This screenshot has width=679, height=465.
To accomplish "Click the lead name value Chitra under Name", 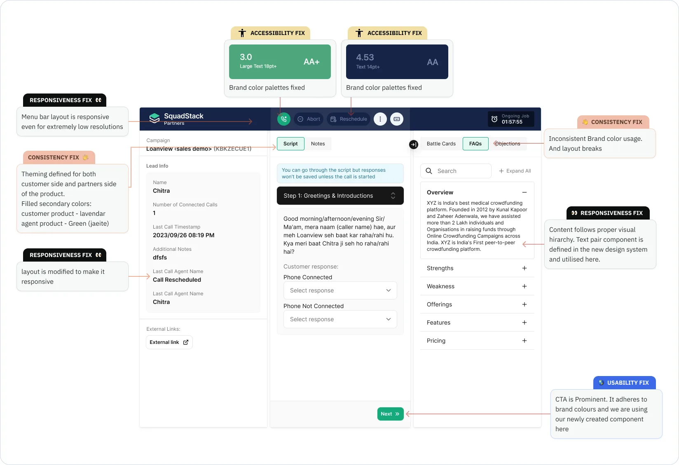I will point(162,191).
